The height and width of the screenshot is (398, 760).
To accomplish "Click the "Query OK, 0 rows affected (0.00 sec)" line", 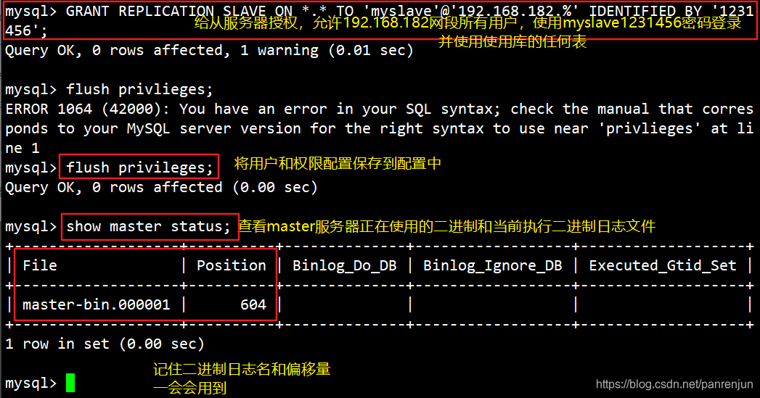I will coord(161,187).
